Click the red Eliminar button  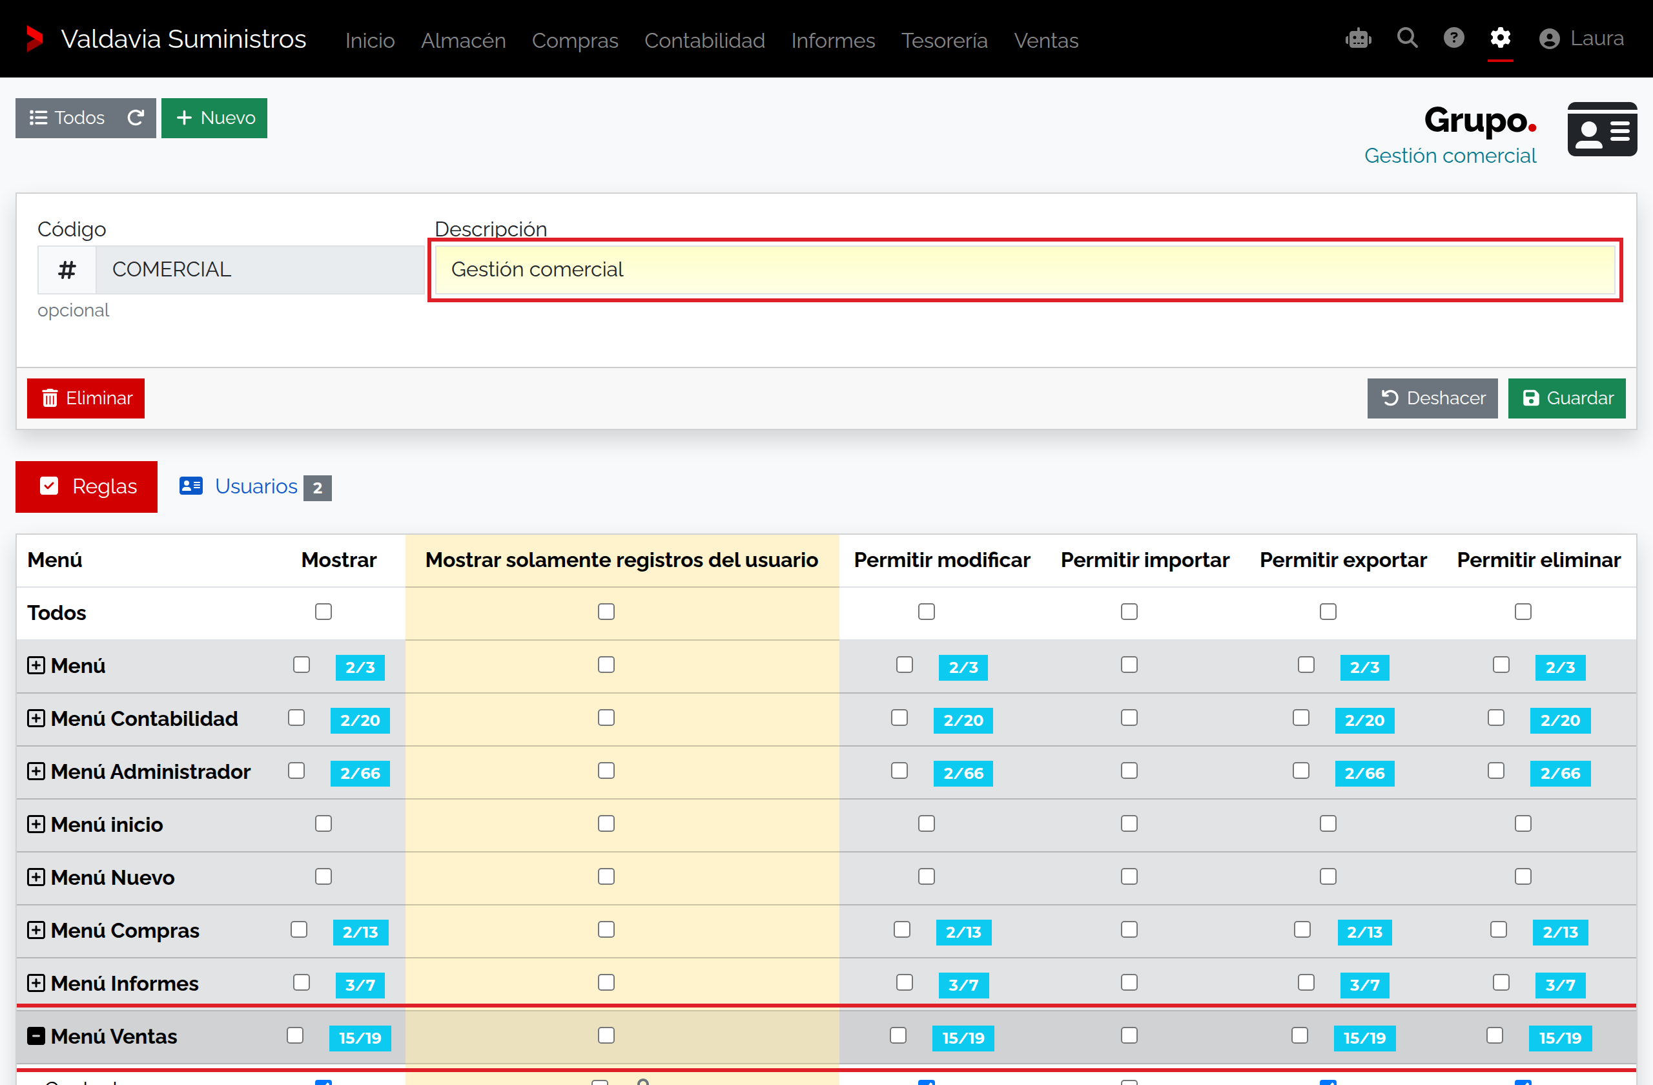pyautogui.click(x=85, y=398)
